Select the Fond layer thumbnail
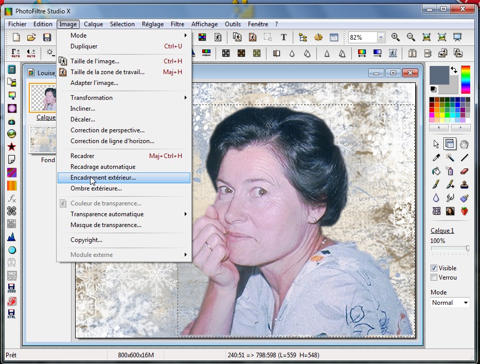480x364 pixels. (43, 140)
